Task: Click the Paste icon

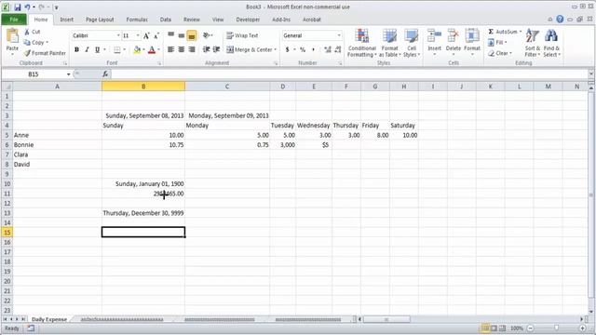Action: (12, 36)
